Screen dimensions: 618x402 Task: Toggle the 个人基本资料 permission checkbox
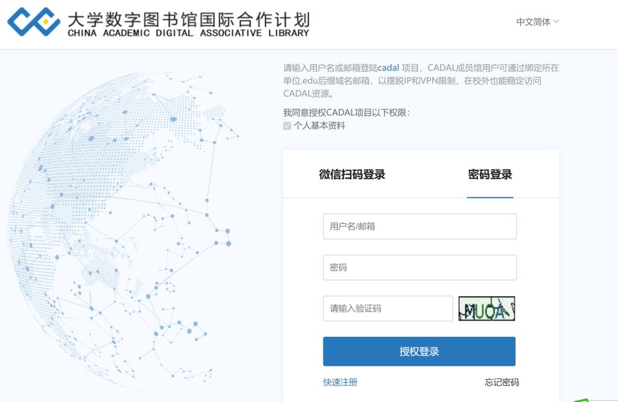[287, 126]
